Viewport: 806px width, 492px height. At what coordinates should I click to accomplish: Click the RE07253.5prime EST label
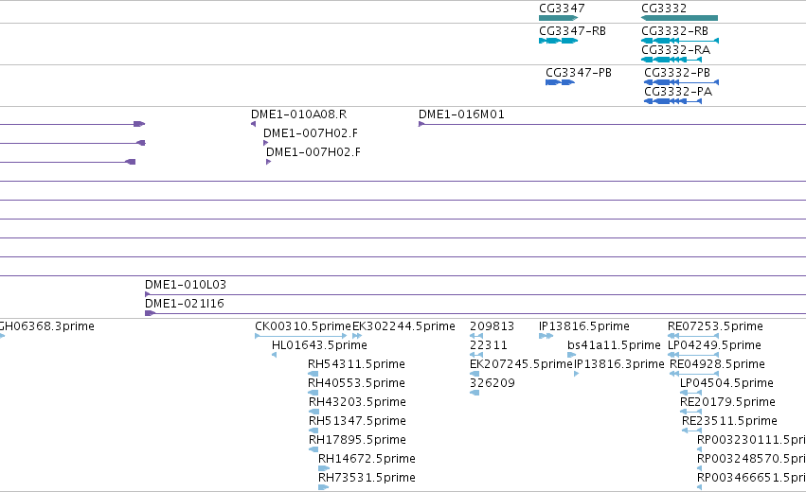(715, 326)
